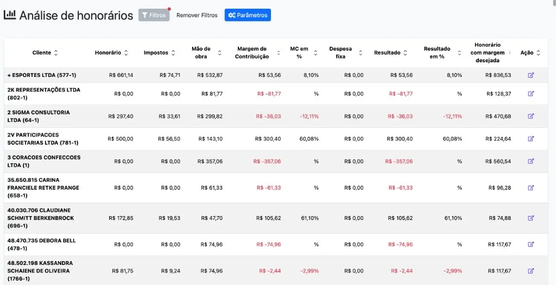The width and height of the screenshot is (556, 285).
Task: Sort table by Resultado em % column
Action: (459, 53)
